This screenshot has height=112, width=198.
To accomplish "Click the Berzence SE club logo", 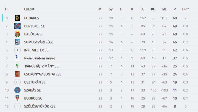I will pyautogui.click(x=17, y=26).
